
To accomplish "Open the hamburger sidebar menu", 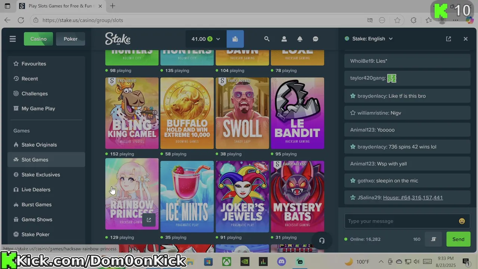I will pos(13,39).
